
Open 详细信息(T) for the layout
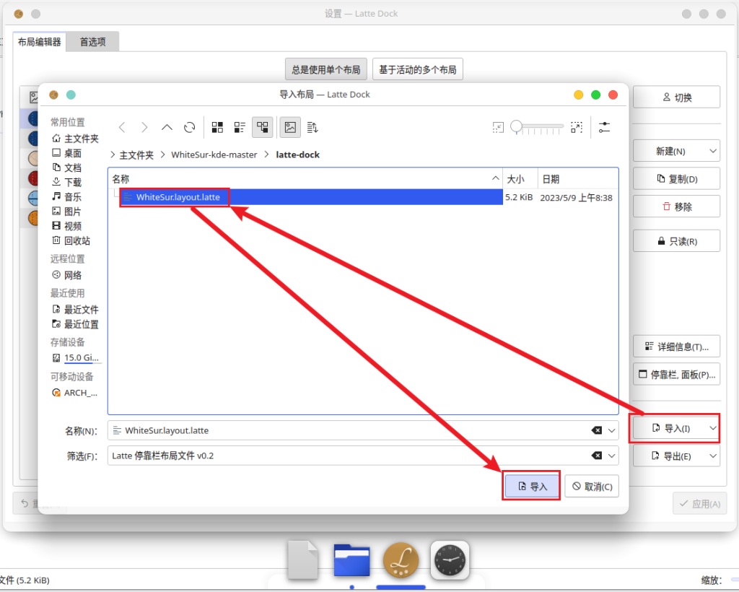click(x=676, y=347)
